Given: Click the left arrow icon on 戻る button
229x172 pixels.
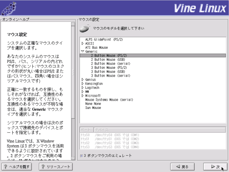Looking at the screenshot, I should click(178, 166).
